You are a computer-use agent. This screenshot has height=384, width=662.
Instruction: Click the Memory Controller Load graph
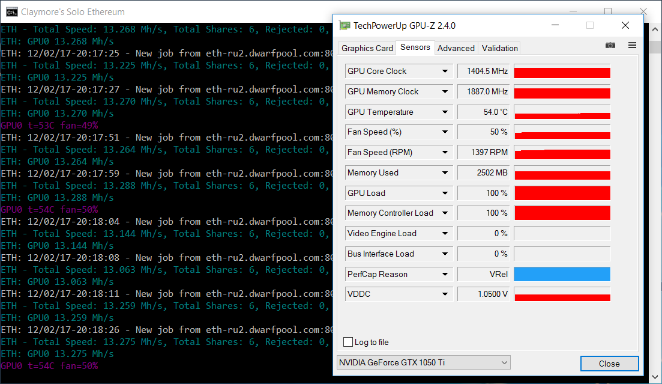pos(562,213)
